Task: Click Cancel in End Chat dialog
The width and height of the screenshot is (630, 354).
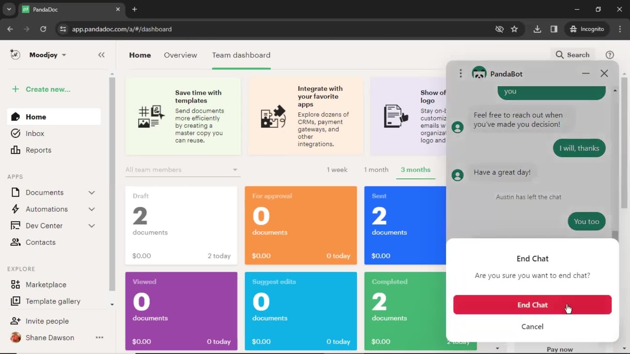Action: coord(532,326)
